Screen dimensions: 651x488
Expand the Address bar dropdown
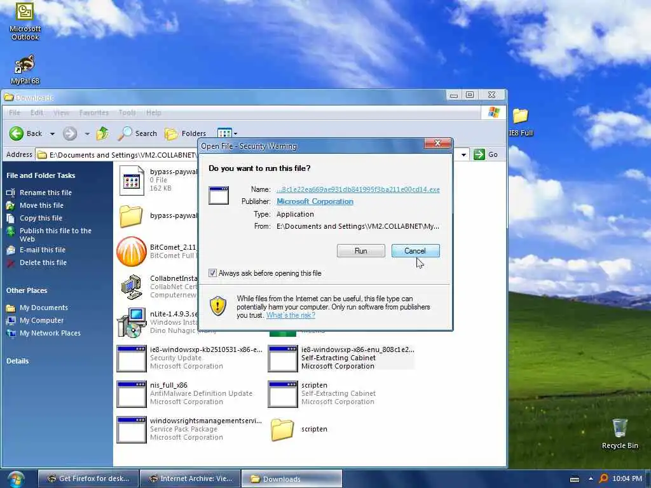pos(463,155)
